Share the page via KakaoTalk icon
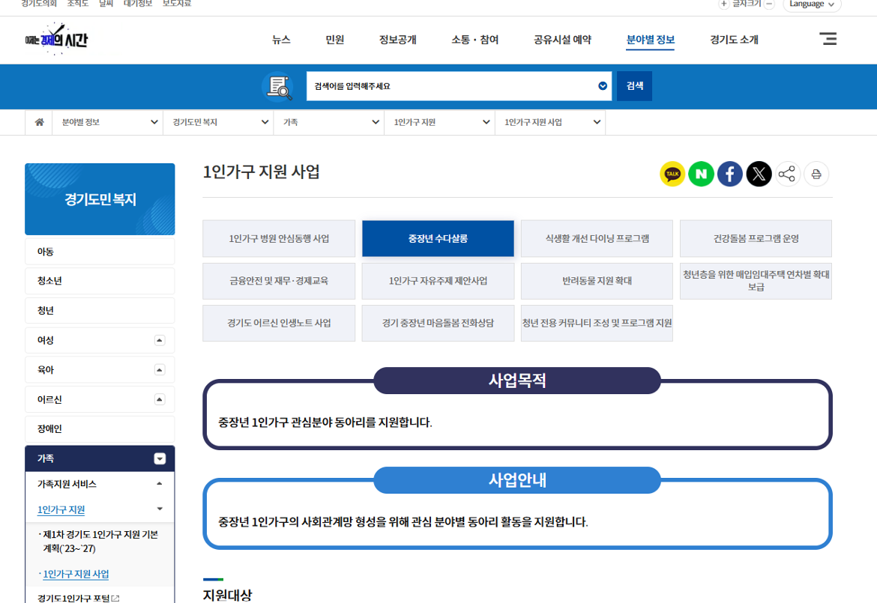The width and height of the screenshot is (877, 603). (x=672, y=174)
